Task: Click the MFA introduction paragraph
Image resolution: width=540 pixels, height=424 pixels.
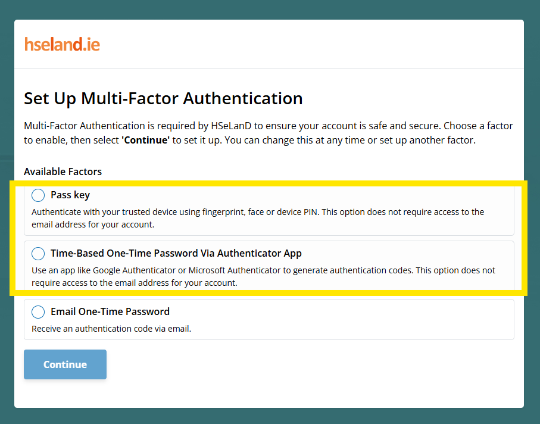Action: 268,132
